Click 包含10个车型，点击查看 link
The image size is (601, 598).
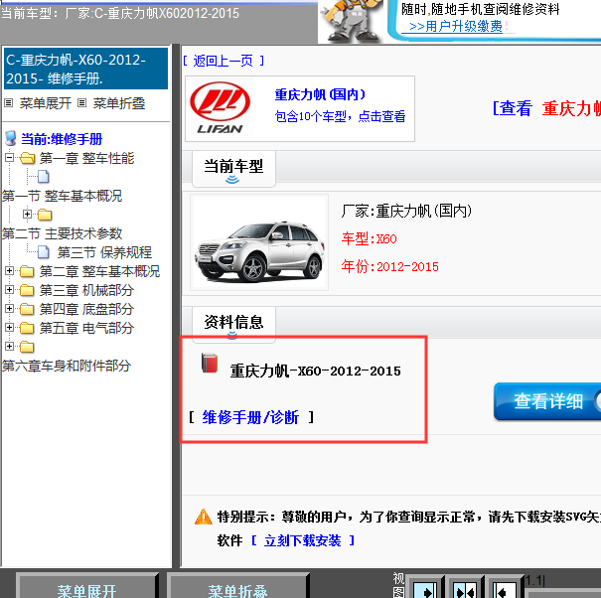pos(340,116)
